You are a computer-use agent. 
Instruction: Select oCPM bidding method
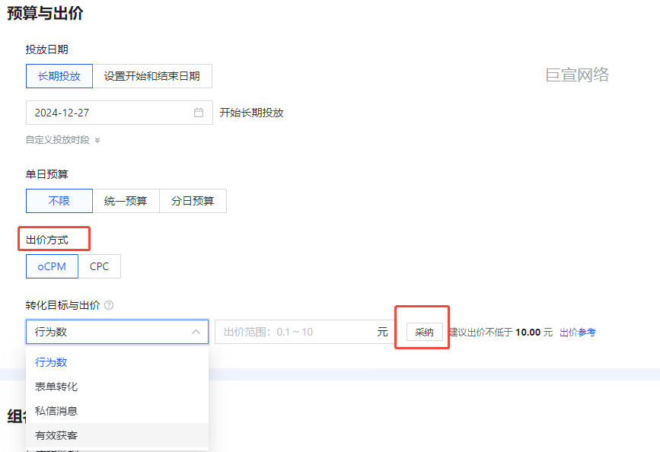click(x=53, y=266)
